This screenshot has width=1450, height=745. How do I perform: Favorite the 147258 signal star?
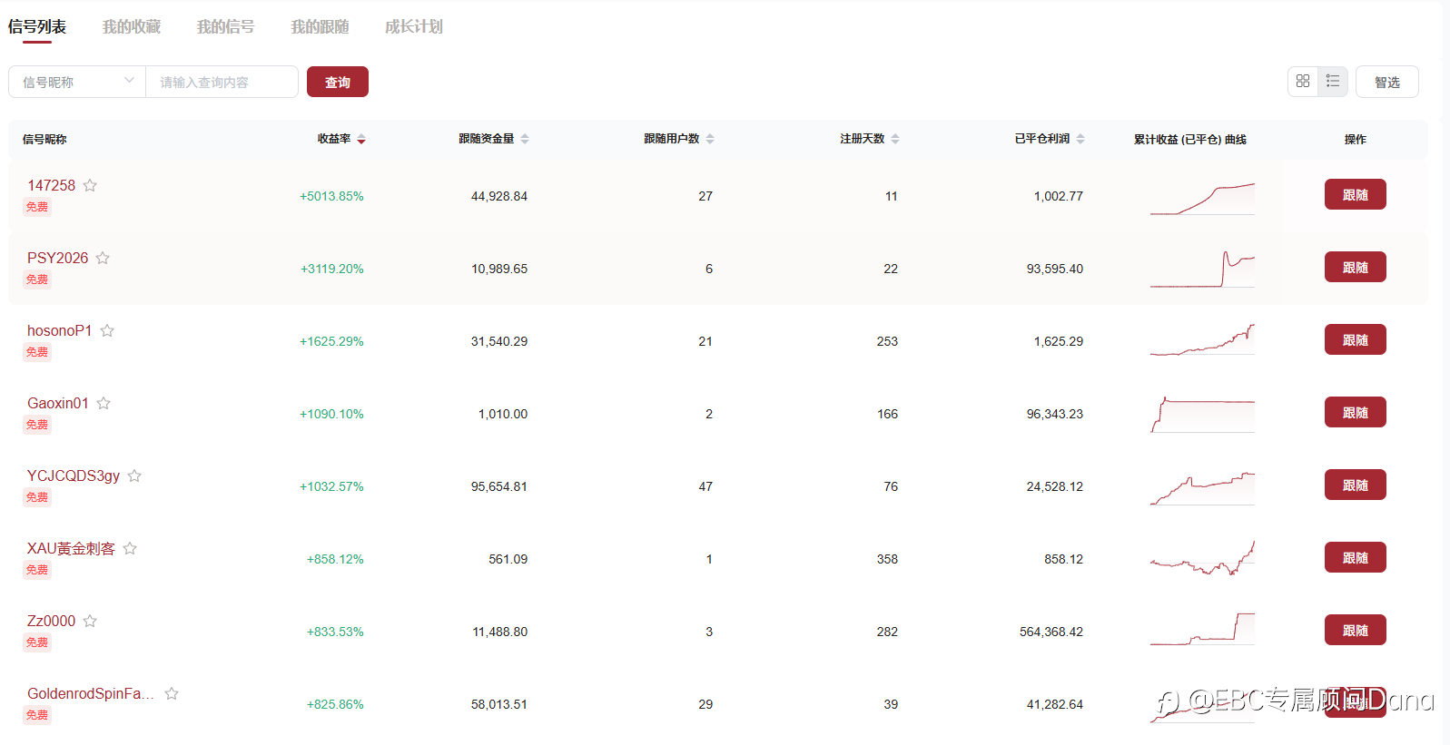[90, 185]
